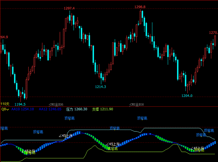Click the AA12 1246.05 indicator value
The image size is (218, 162).
[50, 109]
